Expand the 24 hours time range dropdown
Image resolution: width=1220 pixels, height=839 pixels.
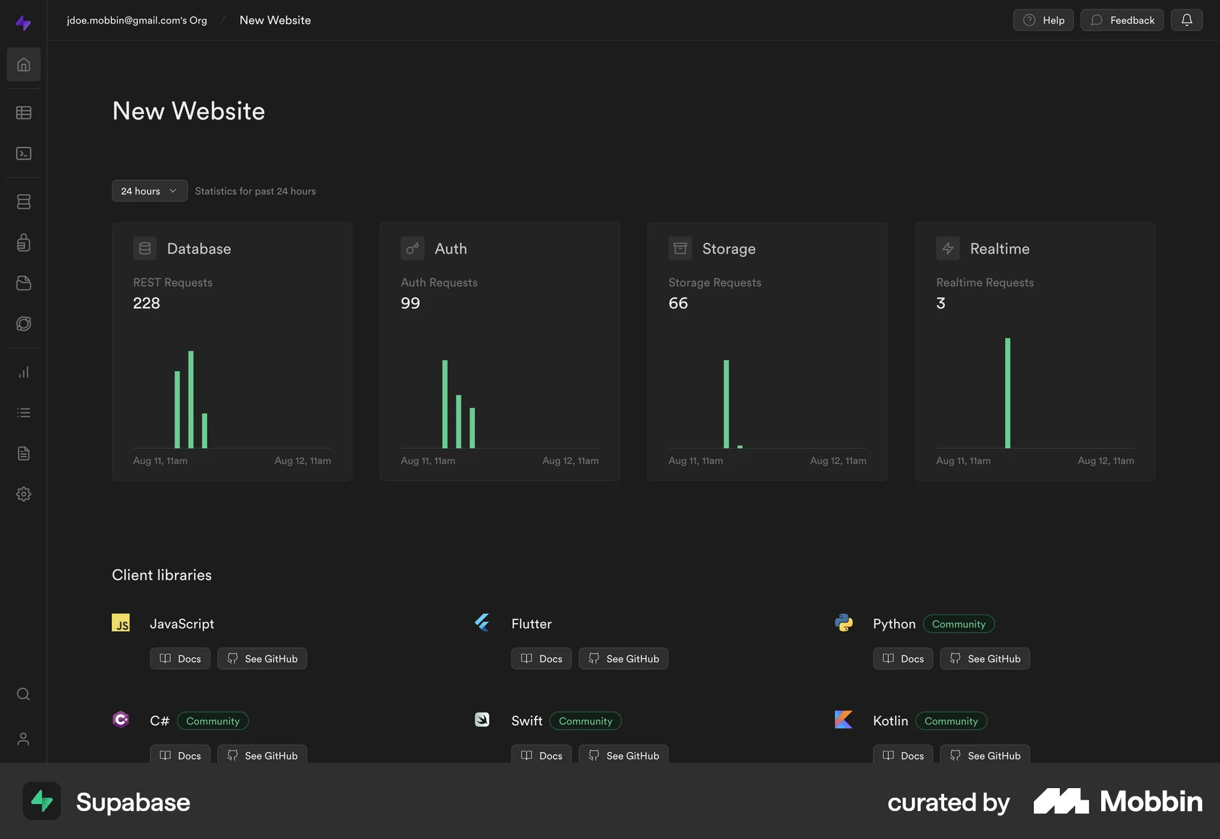click(x=149, y=191)
